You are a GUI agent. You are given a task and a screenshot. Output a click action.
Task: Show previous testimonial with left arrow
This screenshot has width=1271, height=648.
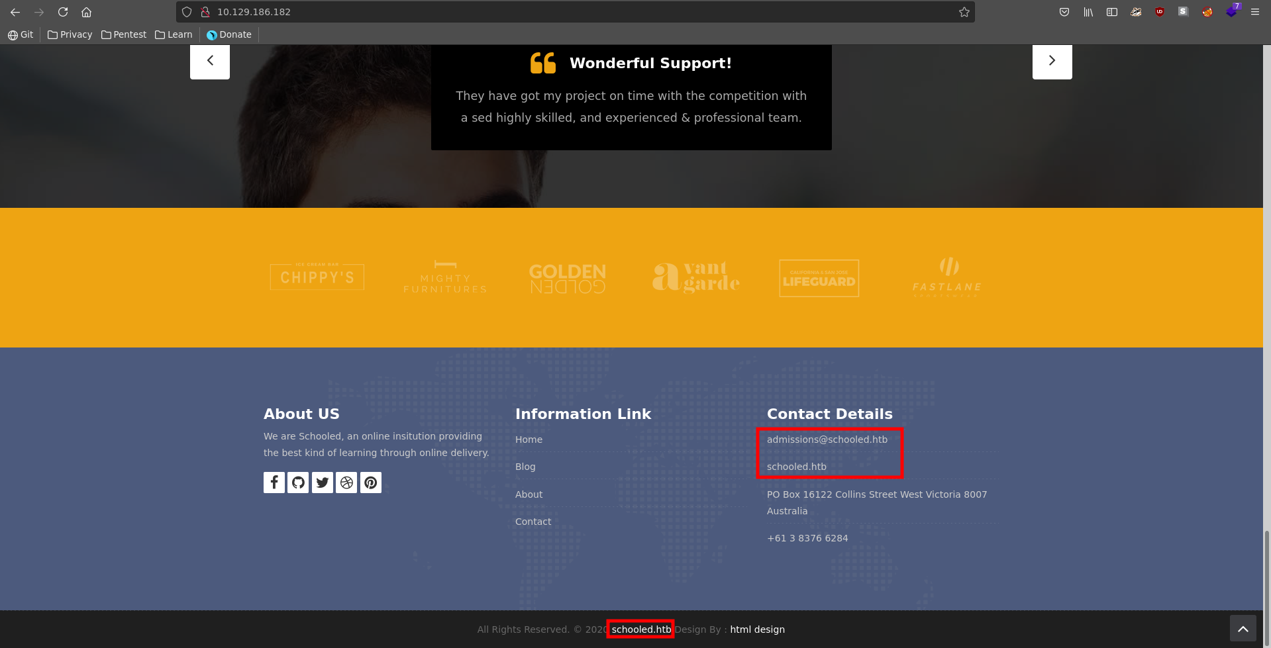210,61
